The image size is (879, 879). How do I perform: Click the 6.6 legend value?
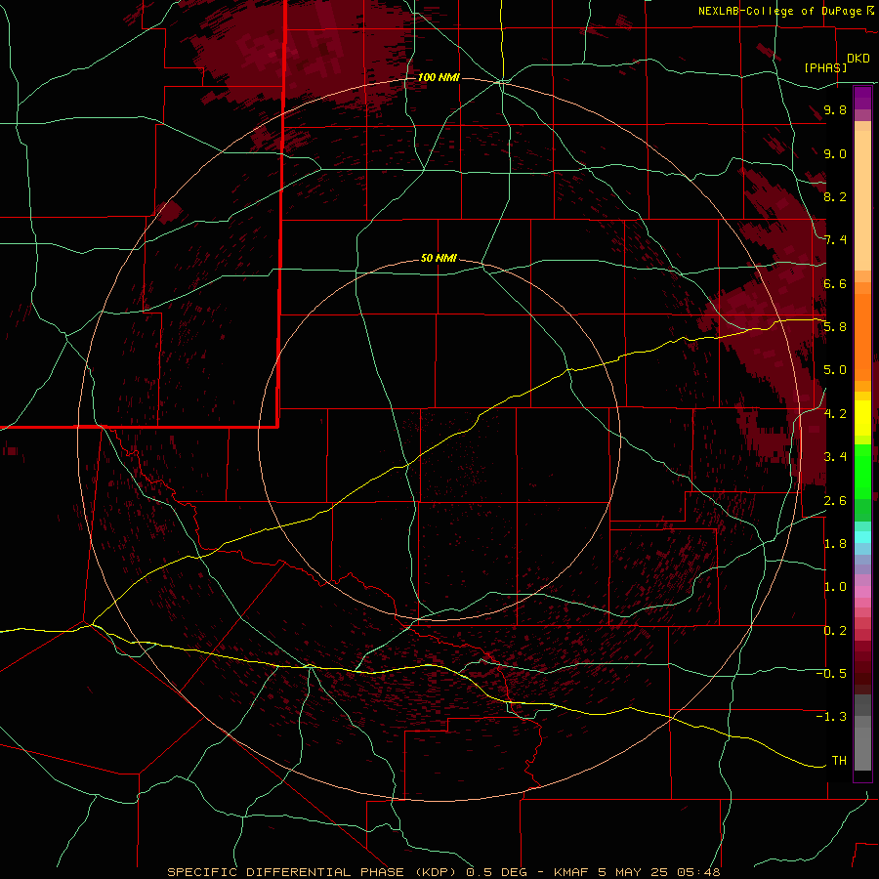tap(835, 283)
